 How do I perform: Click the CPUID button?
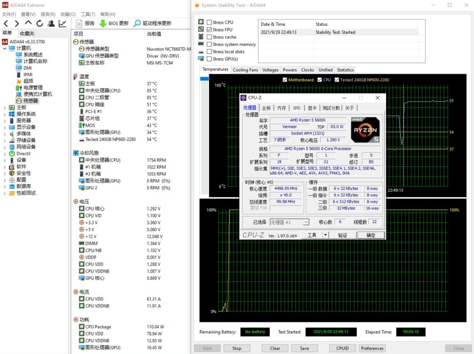point(342,348)
